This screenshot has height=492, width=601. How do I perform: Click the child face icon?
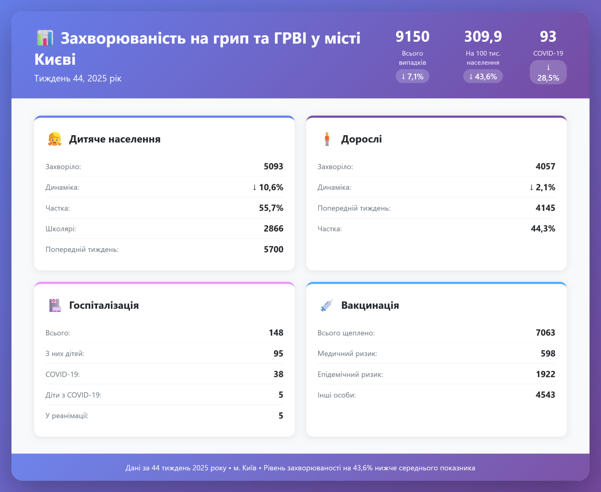54,139
